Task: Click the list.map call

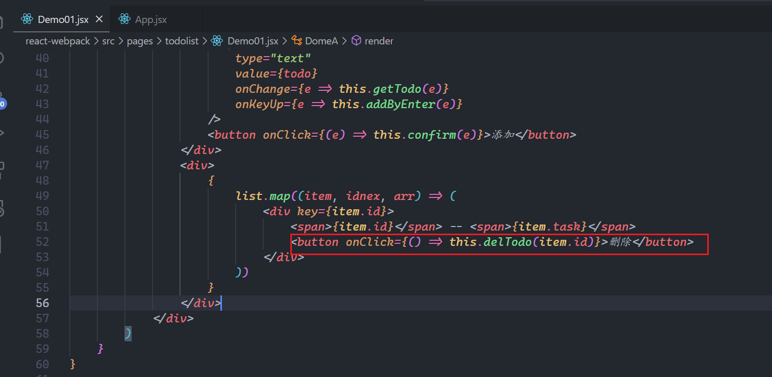Action: point(263,196)
